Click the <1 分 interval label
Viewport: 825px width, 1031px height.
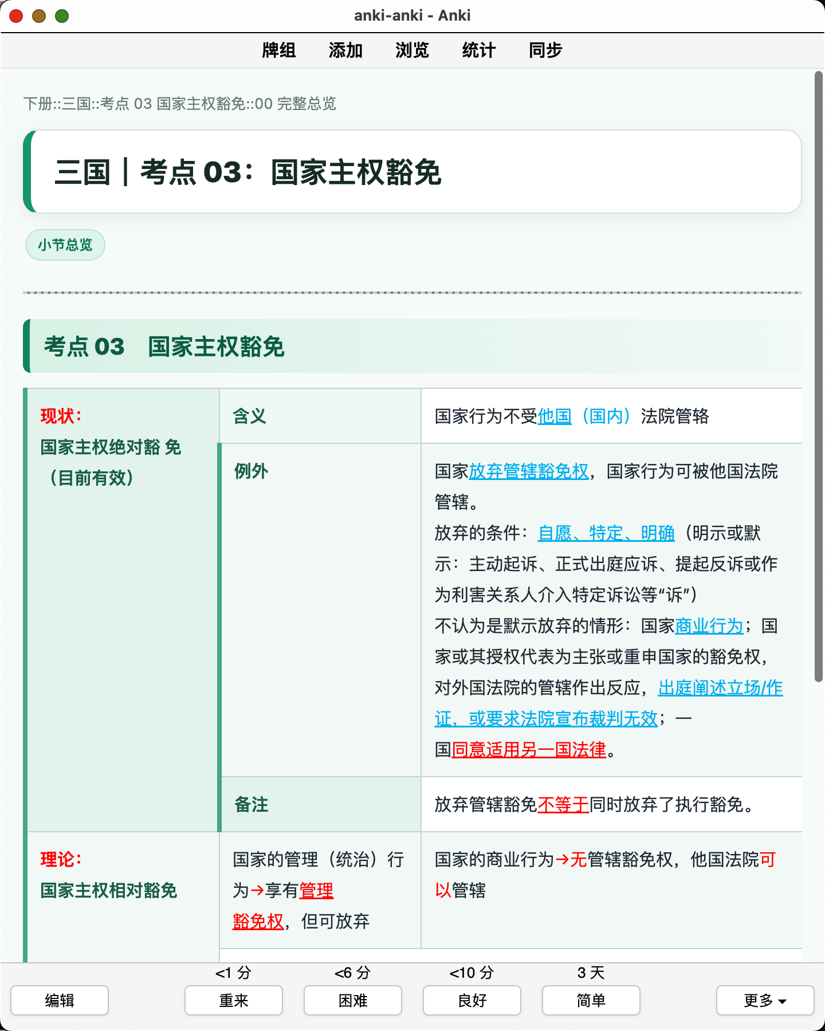[233, 973]
